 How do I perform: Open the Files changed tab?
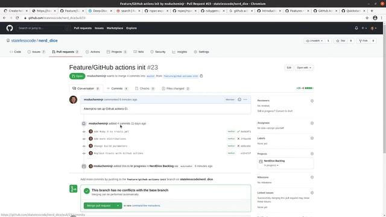[x=176, y=89]
